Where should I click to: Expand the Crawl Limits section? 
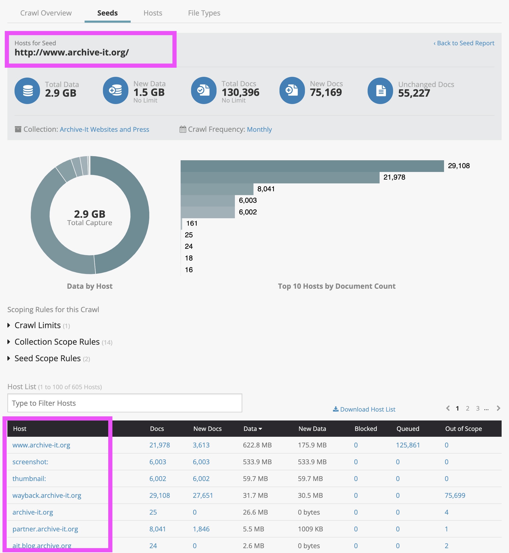pyautogui.click(x=37, y=325)
